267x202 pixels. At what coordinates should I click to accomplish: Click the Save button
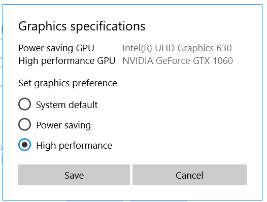pyautogui.click(x=74, y=175)
